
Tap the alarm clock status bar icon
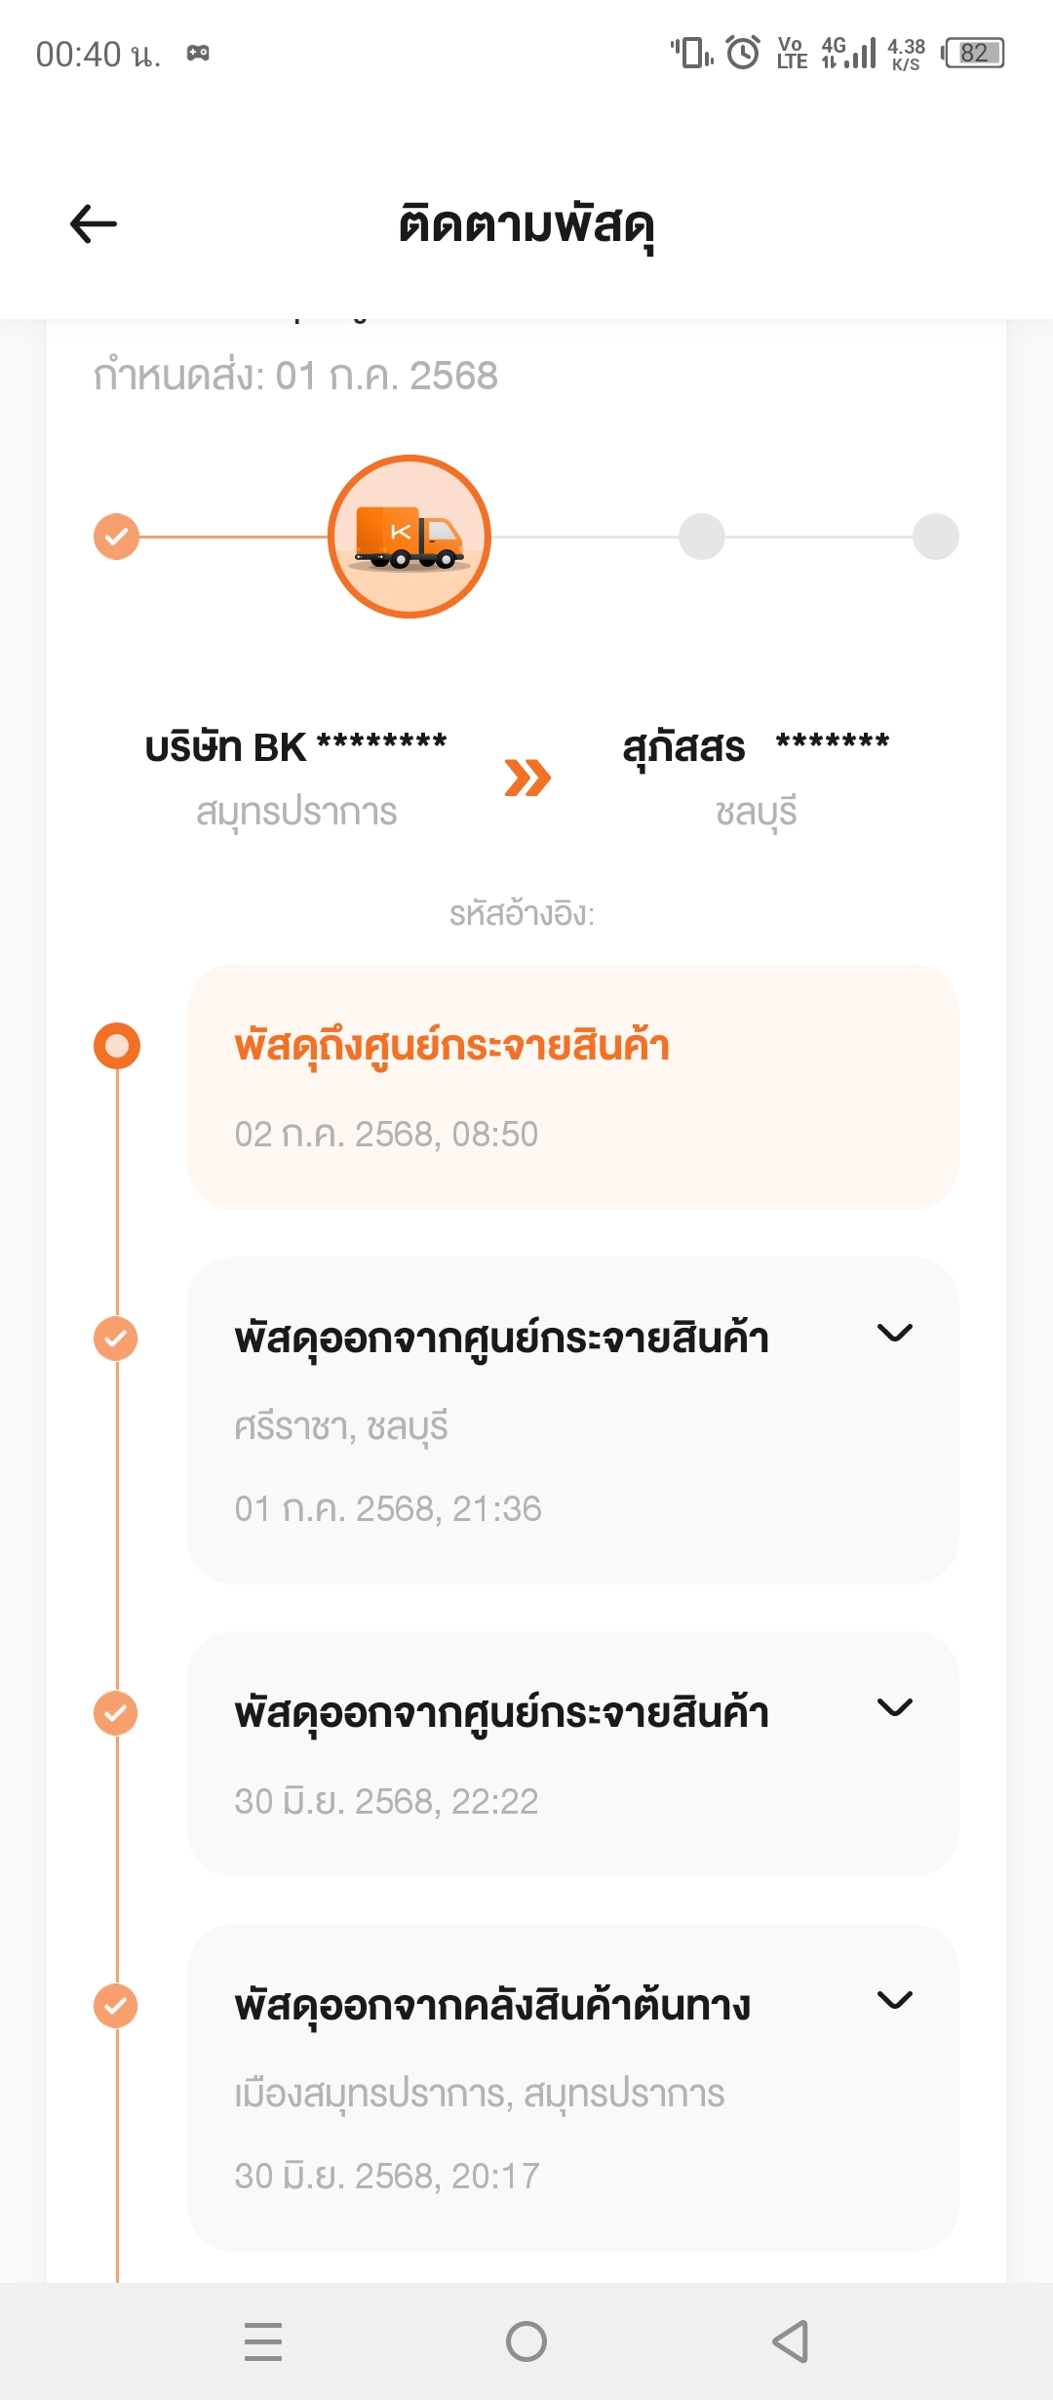(743, 52)
